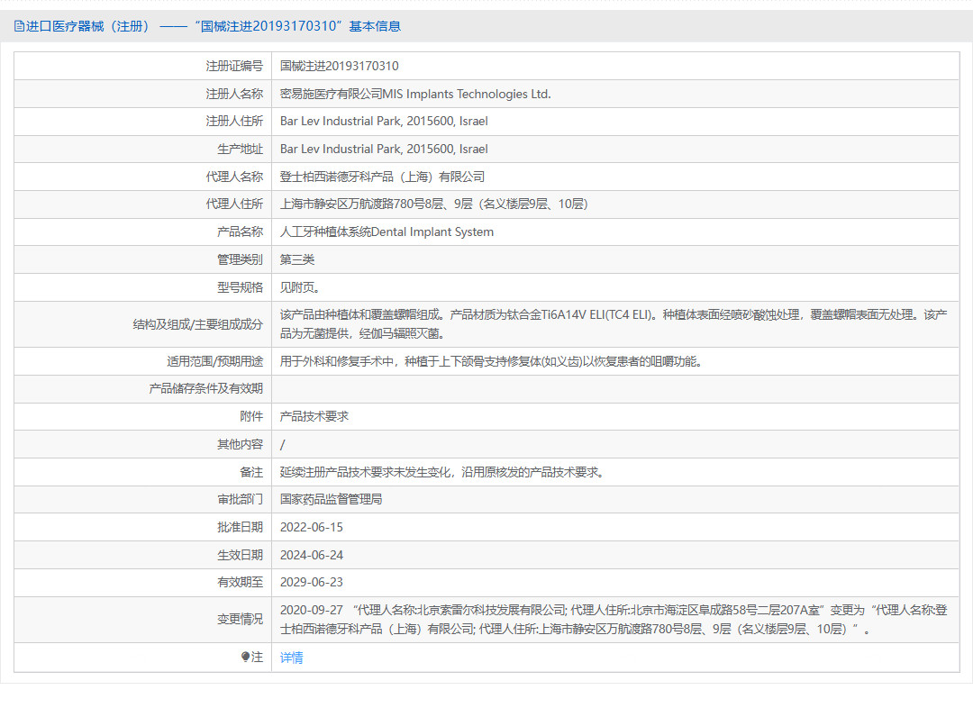Click the 管理类别 value 第三类
973x708 pixels.
point(297,259)
